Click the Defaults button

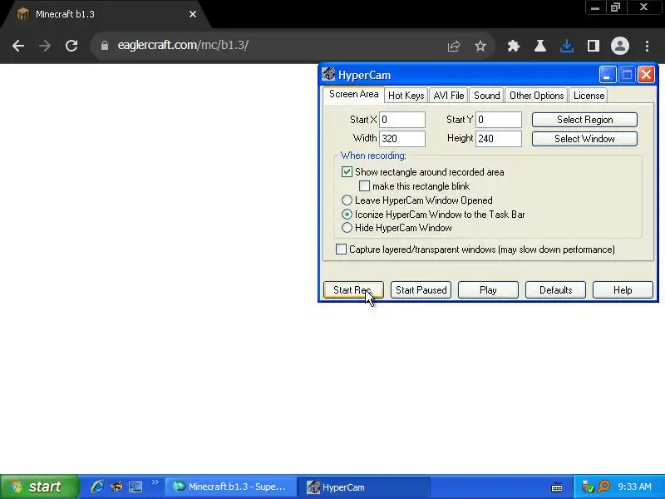pos(555,290)
